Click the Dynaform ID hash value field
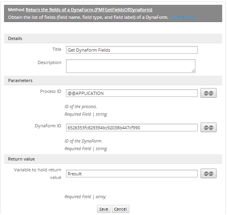The image size is (227, 215). click(x=132, y=128)
